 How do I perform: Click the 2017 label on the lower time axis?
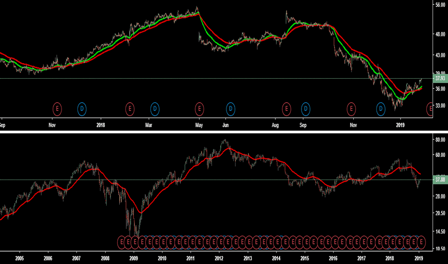[361, 258]
